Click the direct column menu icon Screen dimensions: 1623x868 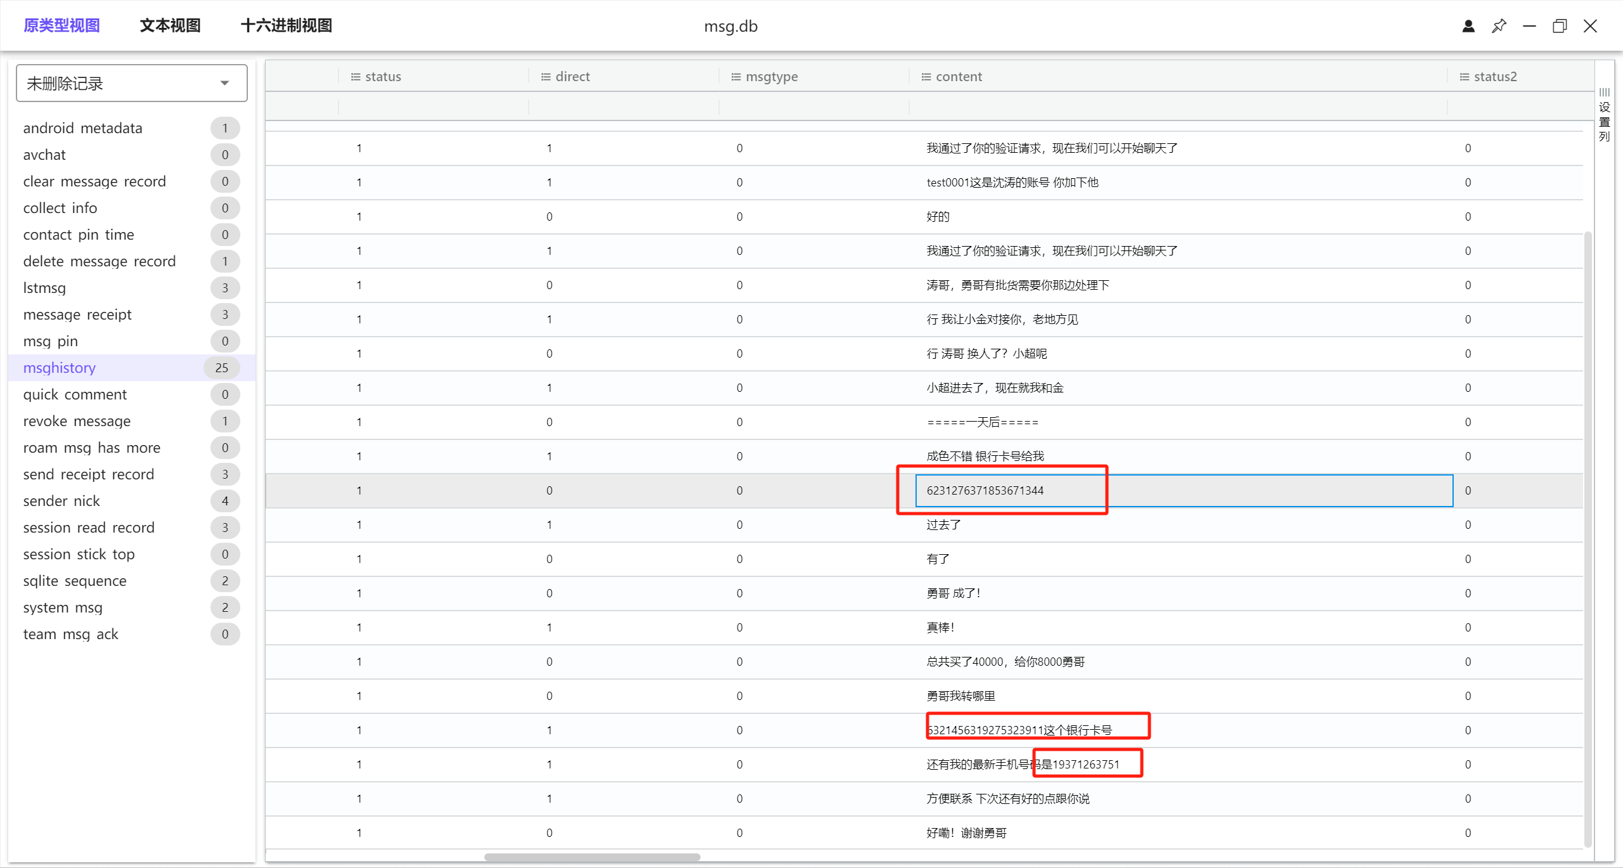point(546,77)
